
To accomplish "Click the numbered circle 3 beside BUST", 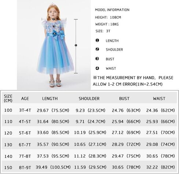I will (x=97, y=59).
